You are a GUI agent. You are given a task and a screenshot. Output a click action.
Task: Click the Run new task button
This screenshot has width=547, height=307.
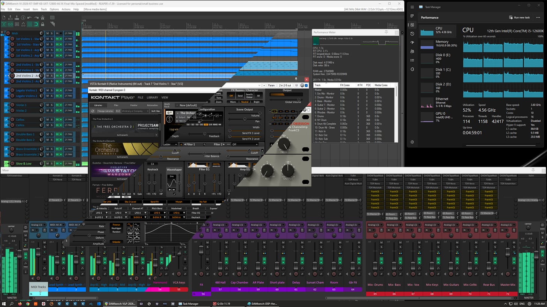tap(520, 18)
